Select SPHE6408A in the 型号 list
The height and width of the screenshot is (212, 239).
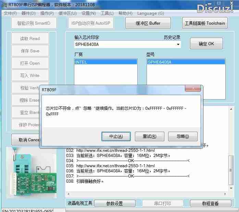click(186, 62)
